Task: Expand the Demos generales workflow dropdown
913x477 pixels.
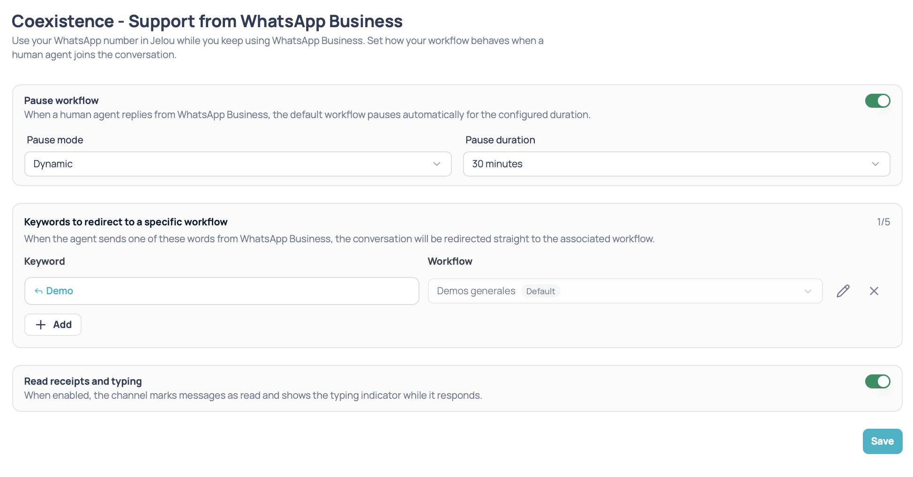Action: [625, 291]
